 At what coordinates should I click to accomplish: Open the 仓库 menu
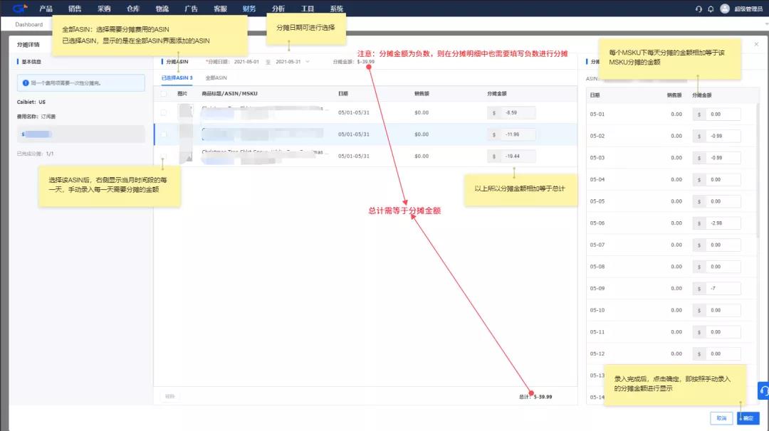133,9
